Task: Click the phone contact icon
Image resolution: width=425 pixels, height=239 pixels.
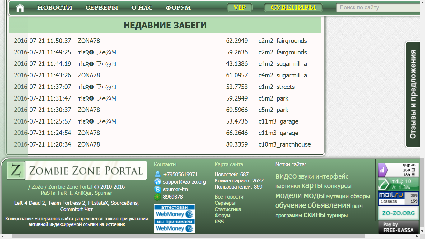Action: (x=158, y=174)
